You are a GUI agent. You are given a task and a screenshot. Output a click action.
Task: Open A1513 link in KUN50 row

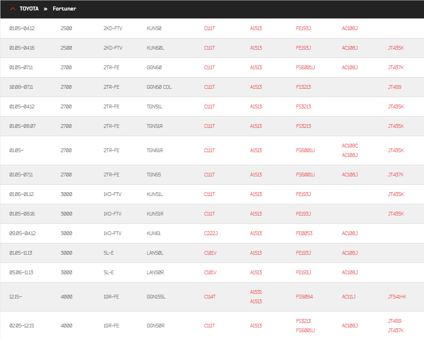pyautogui.click(x=256, y=29)
